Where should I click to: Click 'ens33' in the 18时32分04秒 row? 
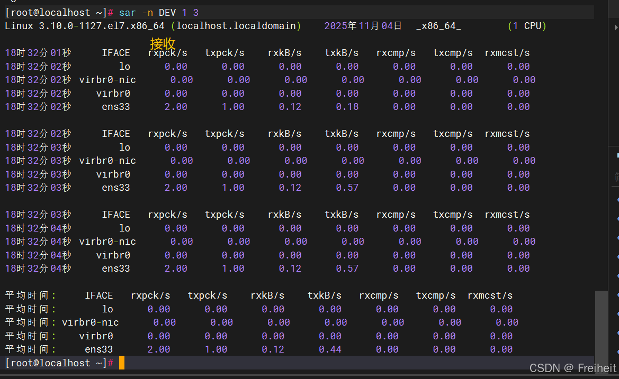coord(115,269)
